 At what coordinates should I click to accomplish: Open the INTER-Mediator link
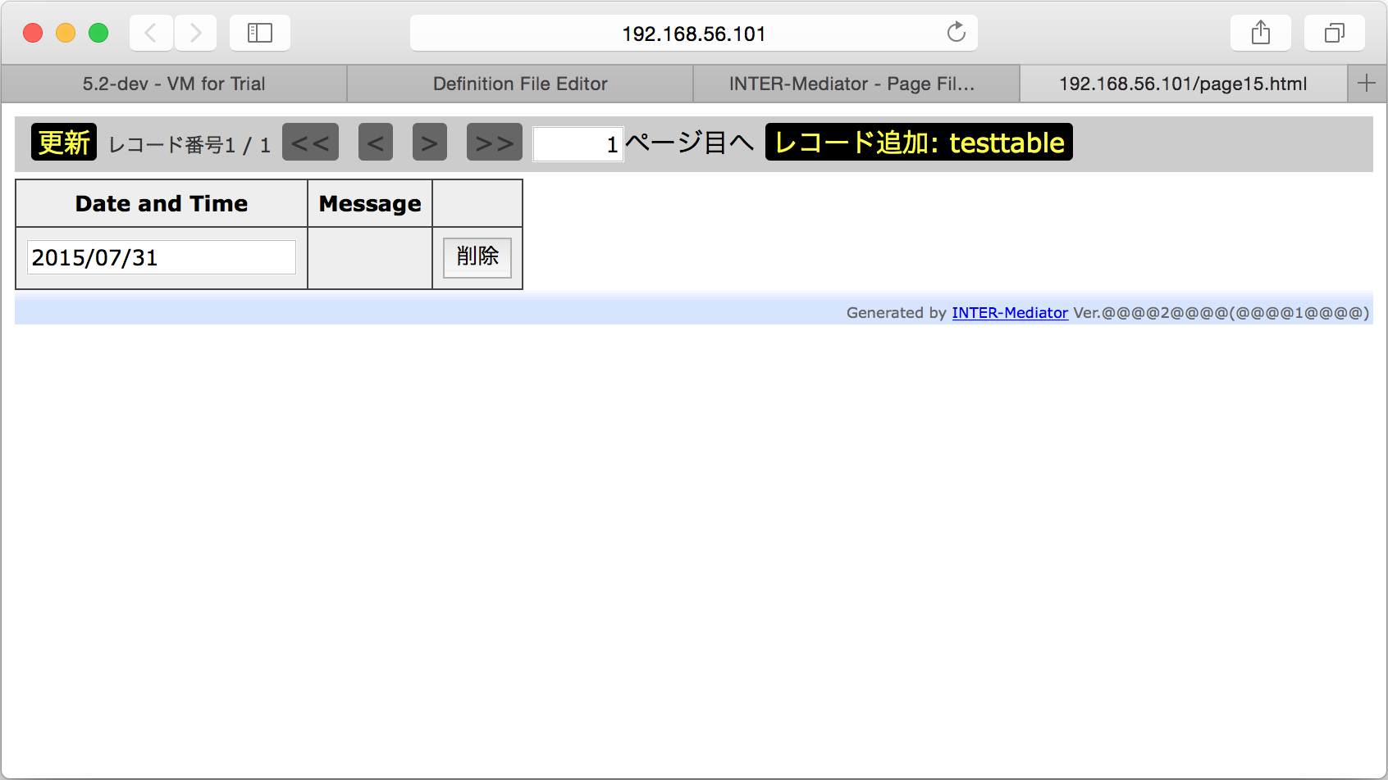(x=1010, y=313)
